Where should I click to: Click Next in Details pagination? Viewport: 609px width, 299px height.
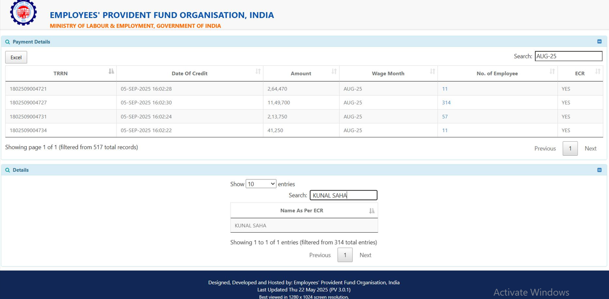365,255
